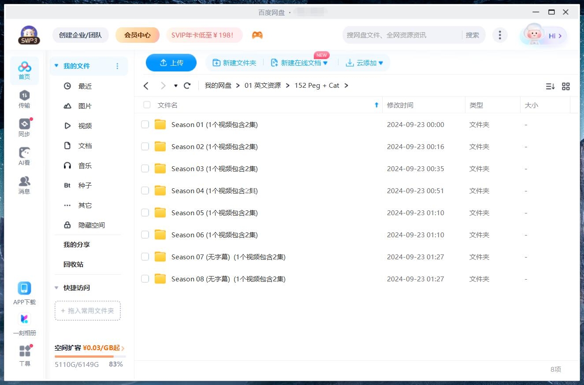Click the three-dot menu next to search
The width and height of the screenshot is (584, 385).
[500, 34]
